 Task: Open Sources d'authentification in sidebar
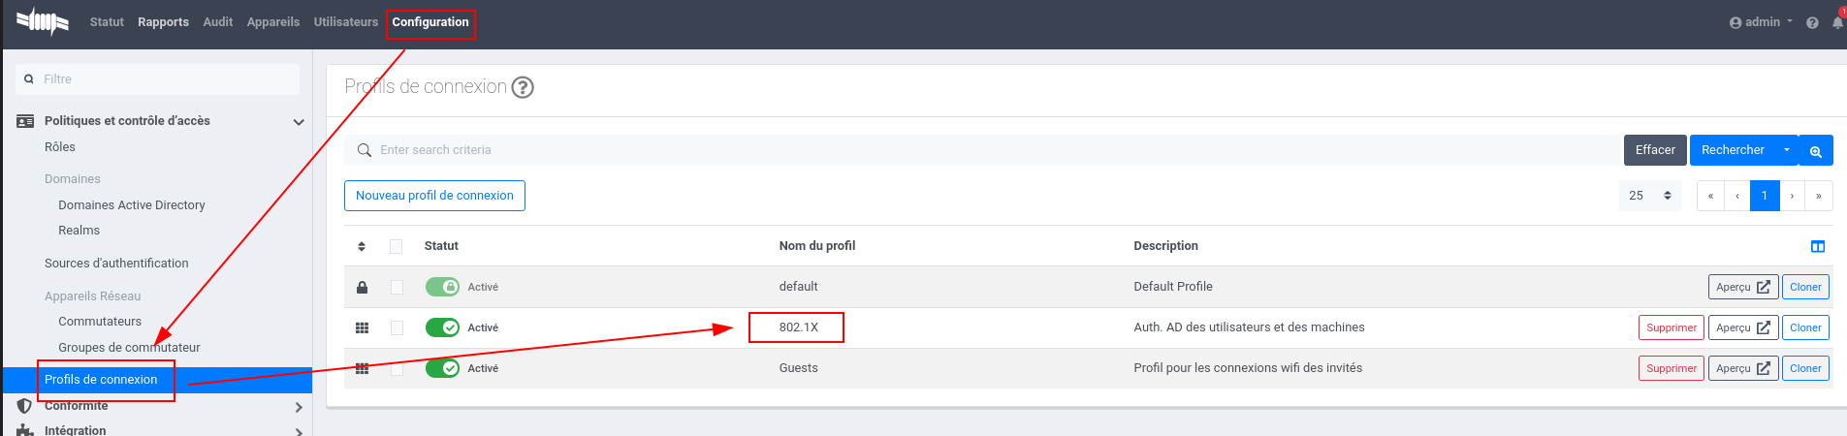[116, 264]
